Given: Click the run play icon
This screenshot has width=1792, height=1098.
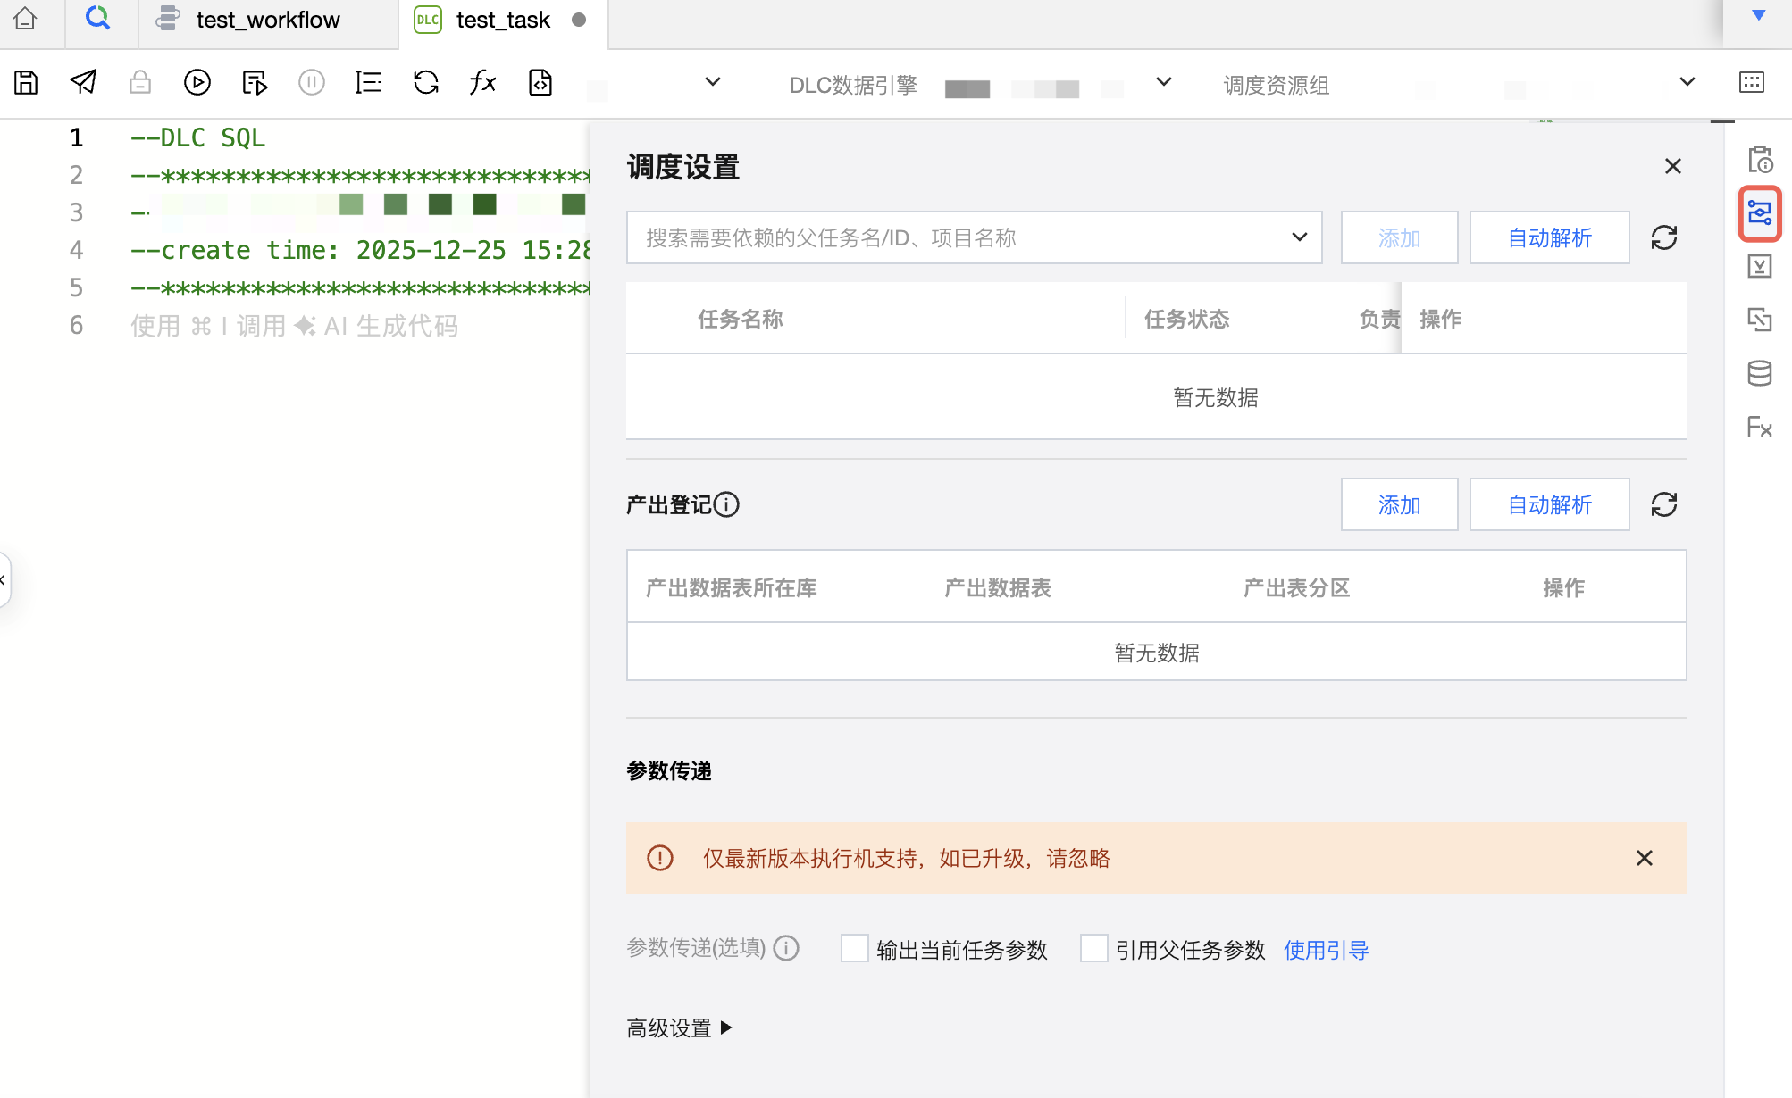Looking at the screenshot, I should coord(197,83).
